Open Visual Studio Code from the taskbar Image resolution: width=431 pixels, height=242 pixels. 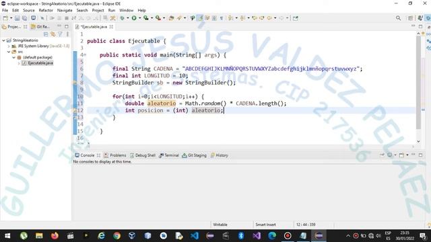pyautogui.click(x=195, y=236)
